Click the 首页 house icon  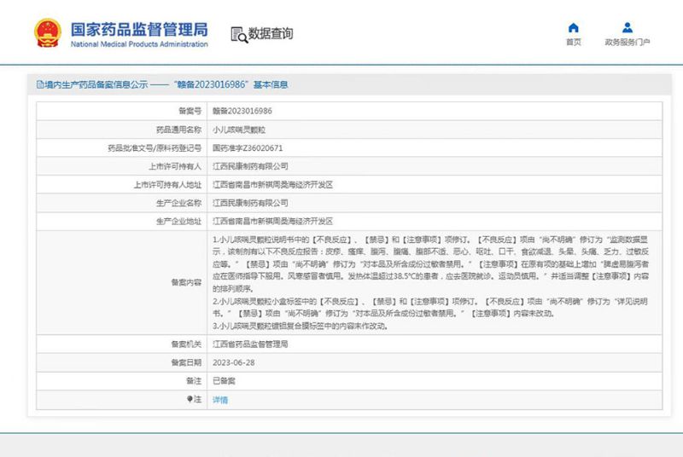click(573, 27)
